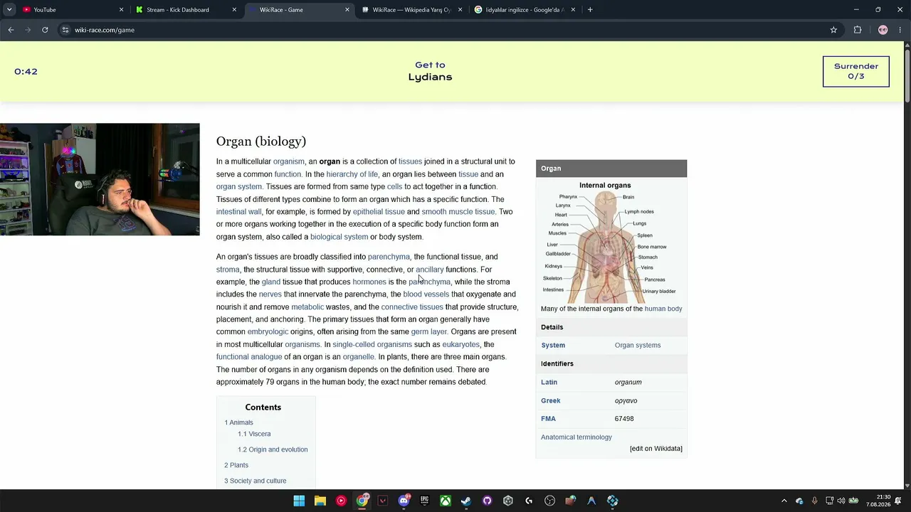
Task: Open Steam from the taskbar
Action: coord(466,501)
